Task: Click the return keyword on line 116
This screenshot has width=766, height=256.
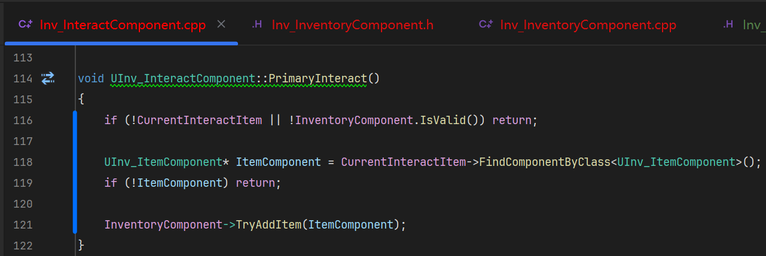Action: (x=512, y=120)
